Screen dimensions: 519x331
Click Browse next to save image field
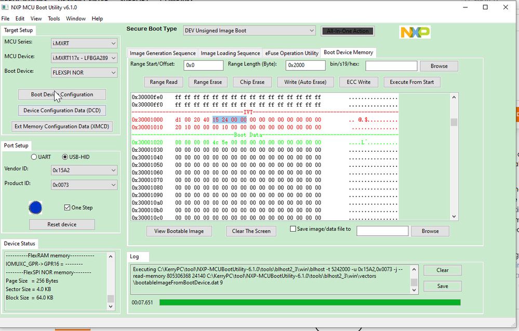coord(430,231)
